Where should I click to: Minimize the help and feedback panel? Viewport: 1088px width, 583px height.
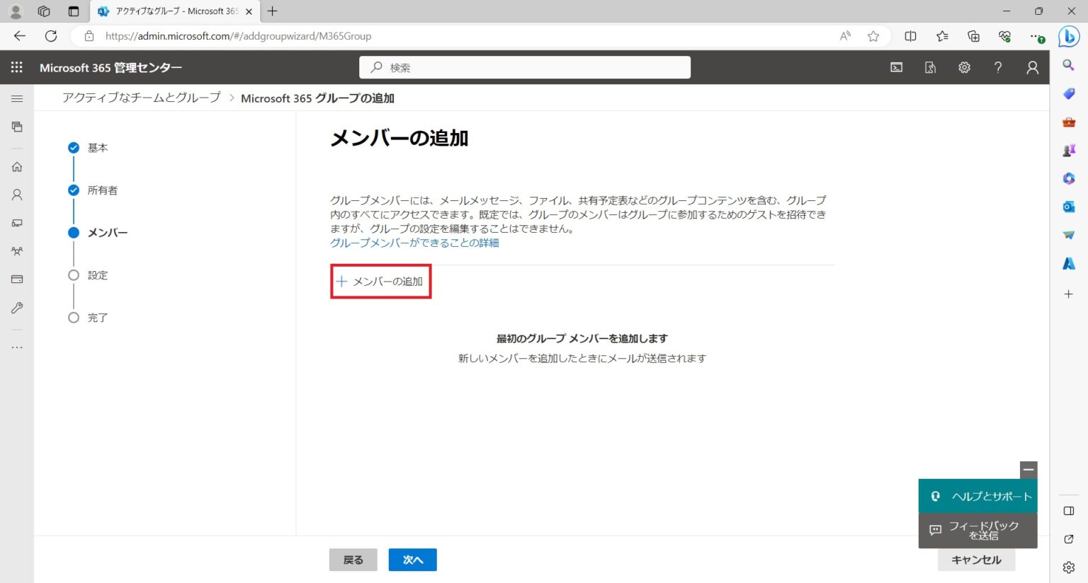point(1028,469)
